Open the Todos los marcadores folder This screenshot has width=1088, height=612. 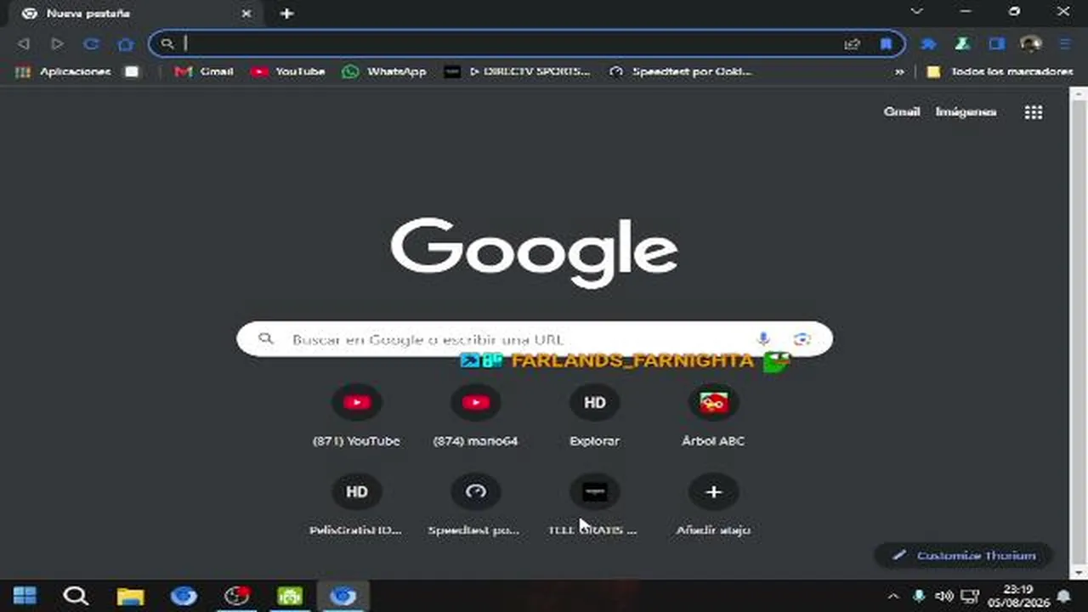tap(1000, 71)
